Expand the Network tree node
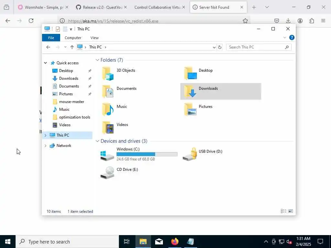Screen dimensions: 331x248 click(x=45, y=146)
